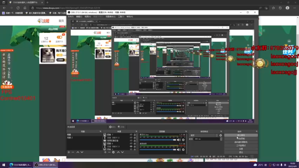Screen dimensions: 299x168
Task: Open the 麦克风/Aux mixer settings gear
Action: (183, 140)
